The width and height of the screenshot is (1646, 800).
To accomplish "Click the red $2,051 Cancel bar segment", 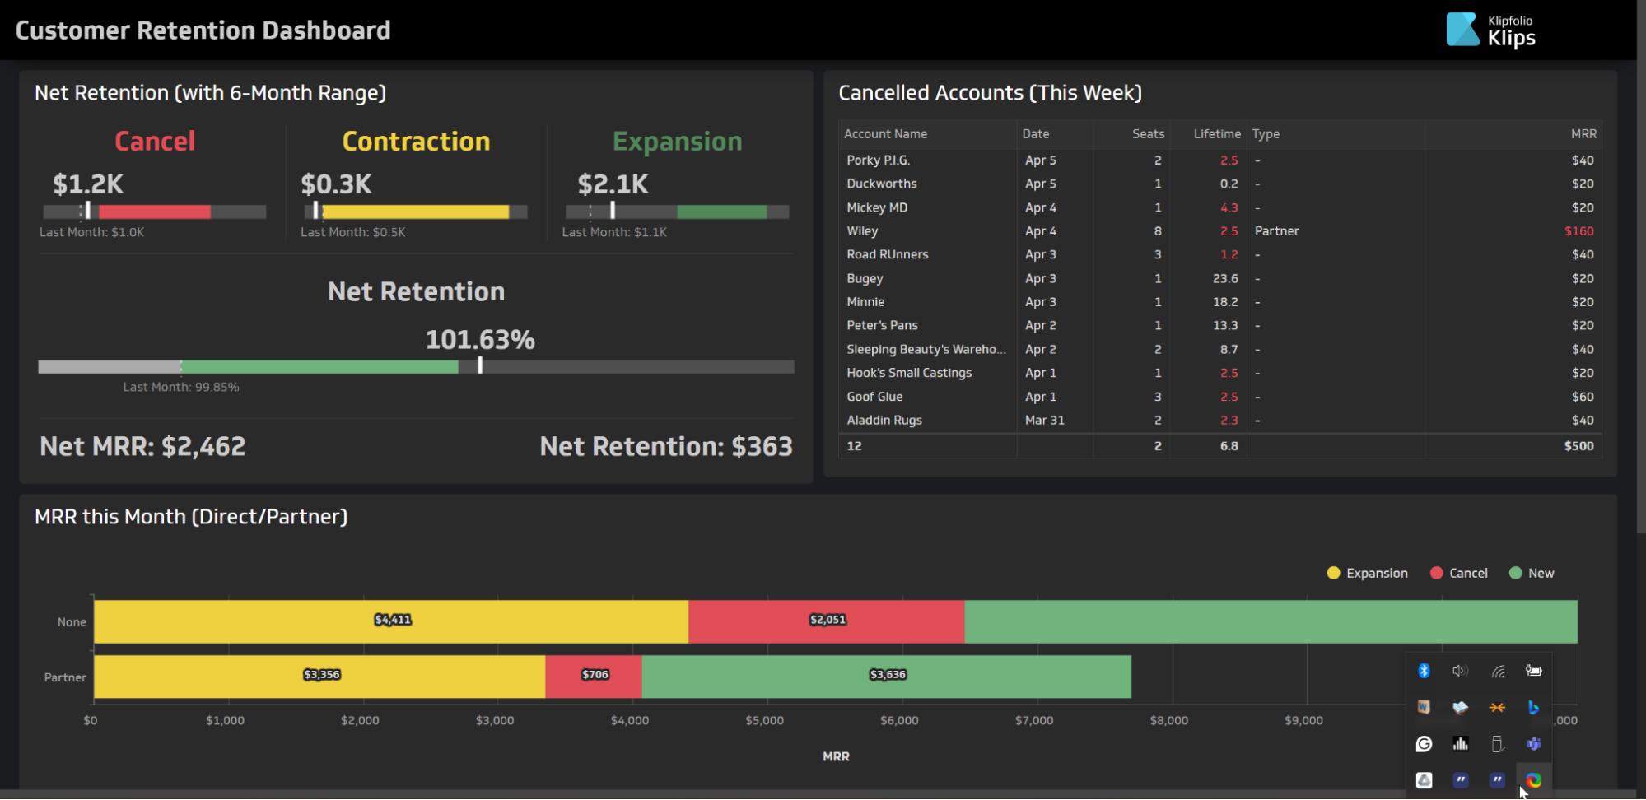I will coord(826,621).
